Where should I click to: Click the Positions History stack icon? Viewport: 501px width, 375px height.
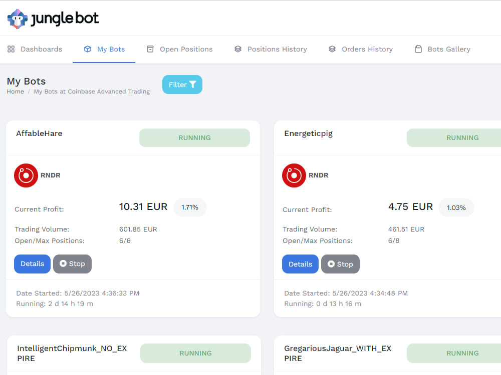[x=237, y=48]
